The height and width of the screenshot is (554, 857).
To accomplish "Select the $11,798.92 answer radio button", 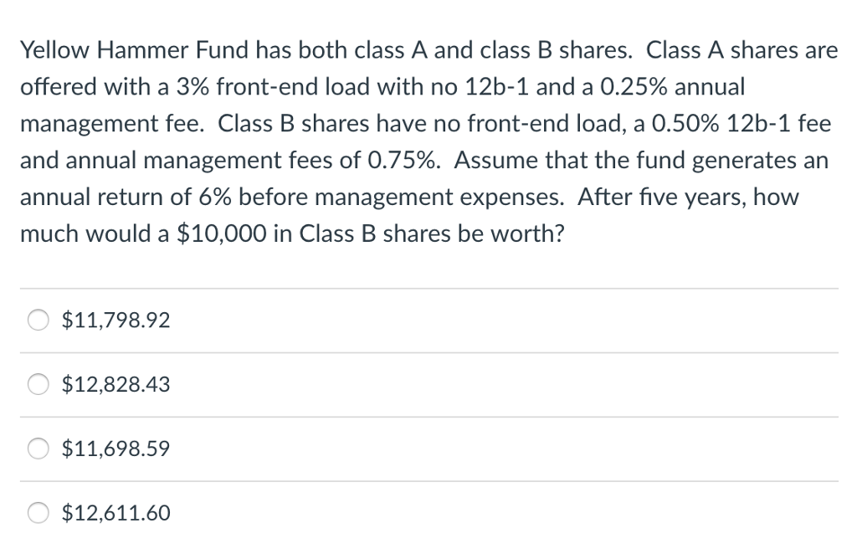I will click(37, 319).
